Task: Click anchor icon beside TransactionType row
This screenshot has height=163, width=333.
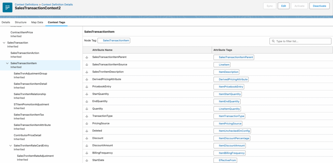Action: click(87, 116)
